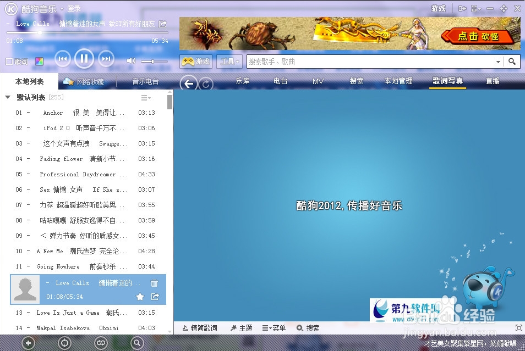This screenshot has height=351, width=525.
Task: Open the 歌词写真 tab
Action: click(x=447, y=81)
